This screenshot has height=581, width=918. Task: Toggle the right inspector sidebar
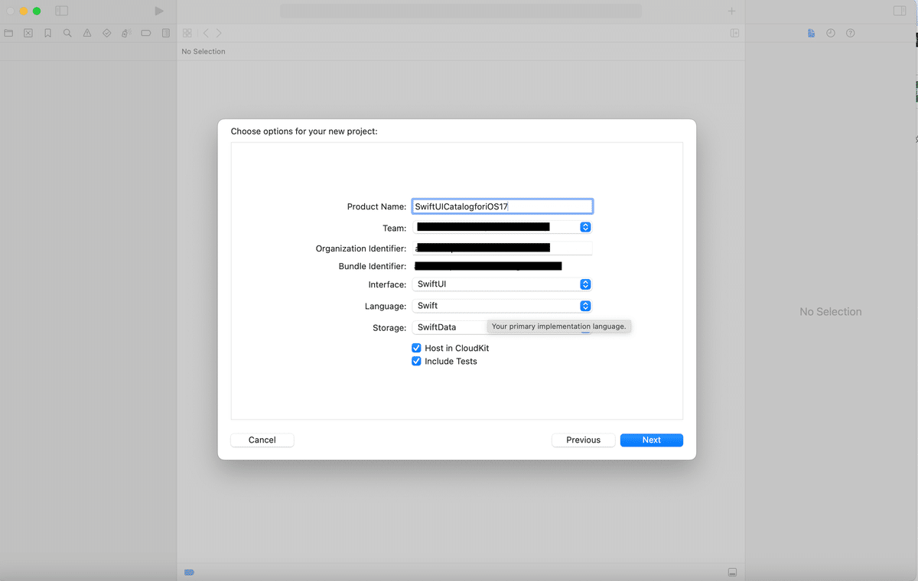[900, 11]
